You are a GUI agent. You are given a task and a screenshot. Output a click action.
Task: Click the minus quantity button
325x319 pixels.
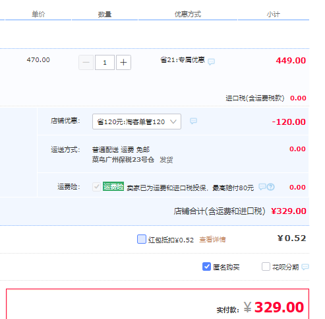(86, 63)
